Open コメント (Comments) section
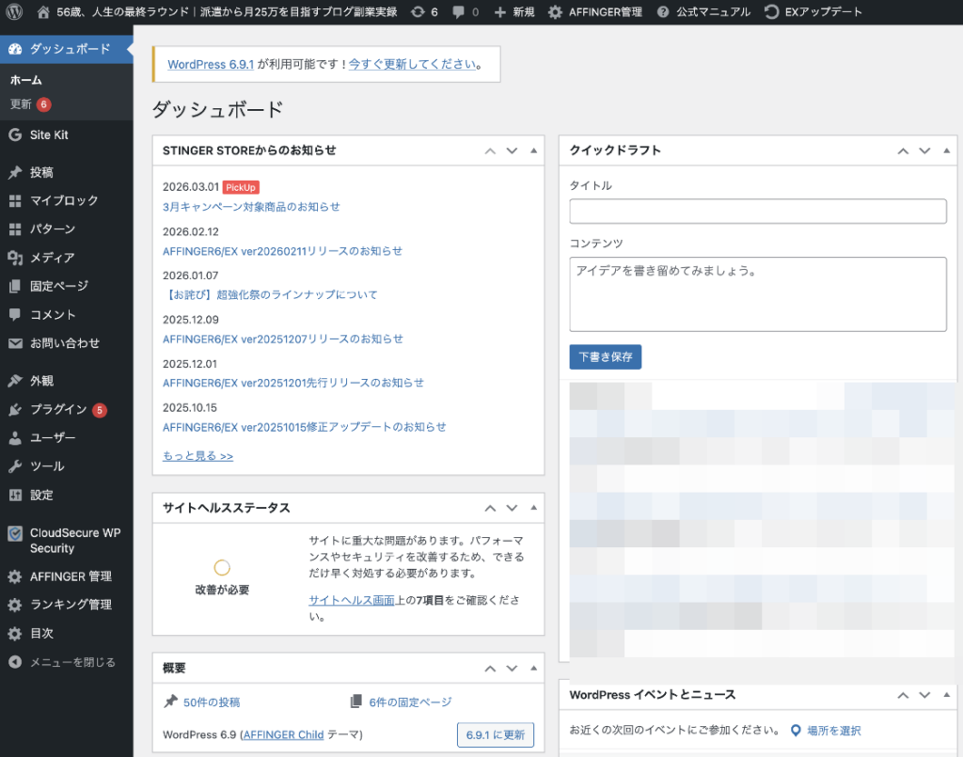The width and height of the screenshot is (963, 757). coord(52,314)
